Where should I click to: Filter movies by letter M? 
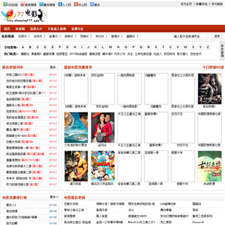click(x=111, y=47)
